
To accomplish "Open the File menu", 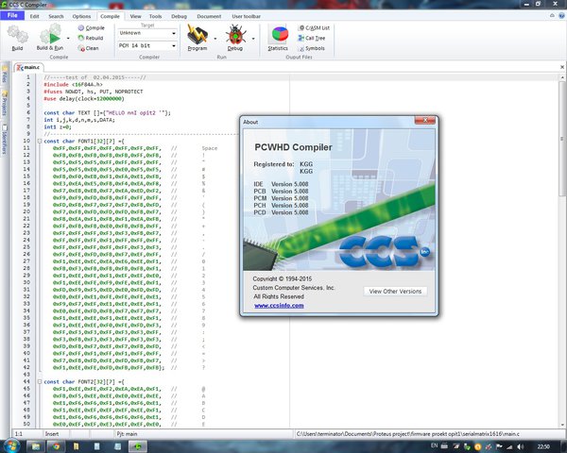I will [12, 15].
